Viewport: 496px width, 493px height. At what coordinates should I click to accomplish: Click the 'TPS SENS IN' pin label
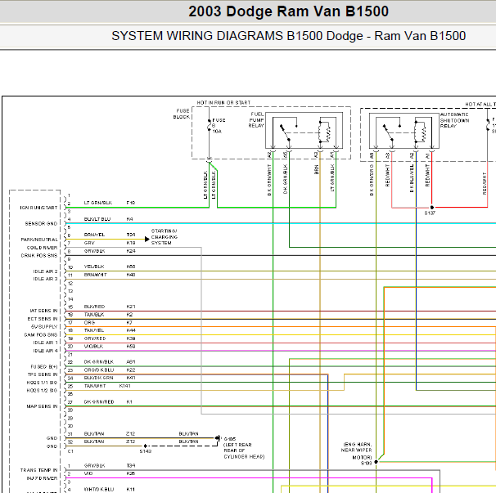[43, 374]
